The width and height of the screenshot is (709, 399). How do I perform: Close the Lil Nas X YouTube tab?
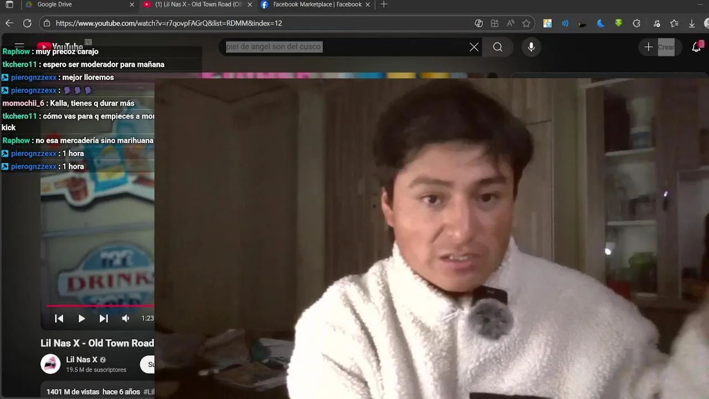[250, 4]
